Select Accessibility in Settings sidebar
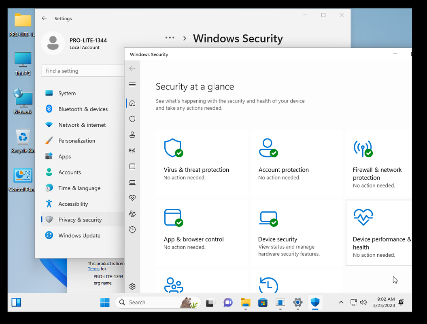The image size is (427, 324). click(x=83, y=204)
